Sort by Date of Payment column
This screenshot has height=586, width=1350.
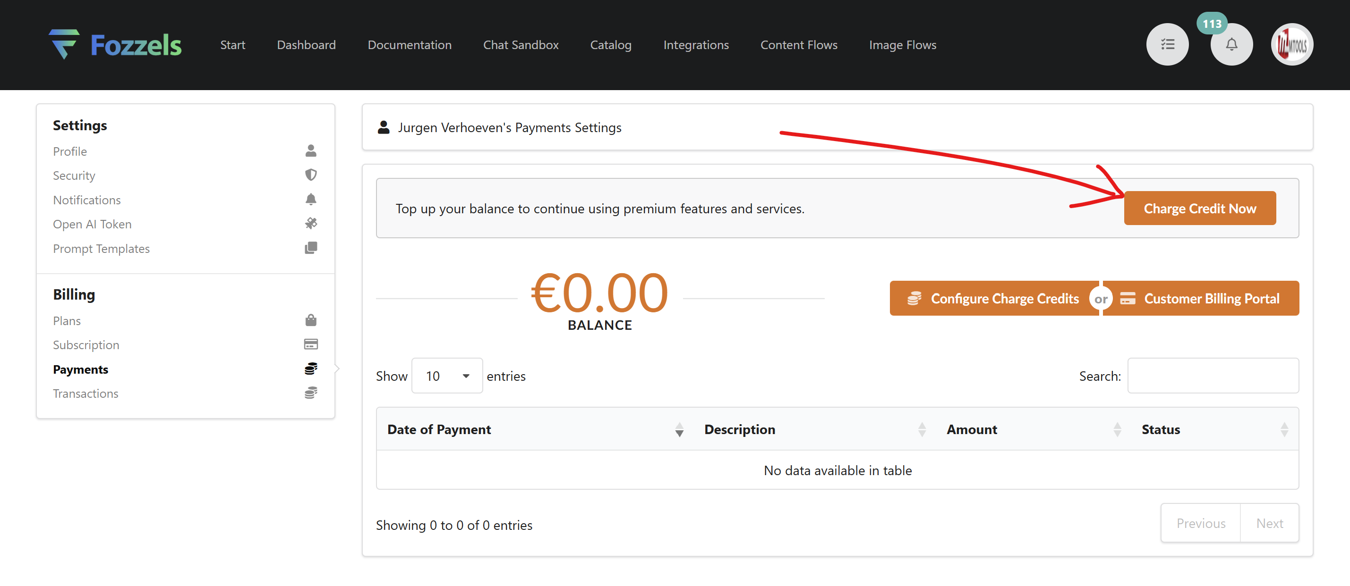[x=535, y=429]
